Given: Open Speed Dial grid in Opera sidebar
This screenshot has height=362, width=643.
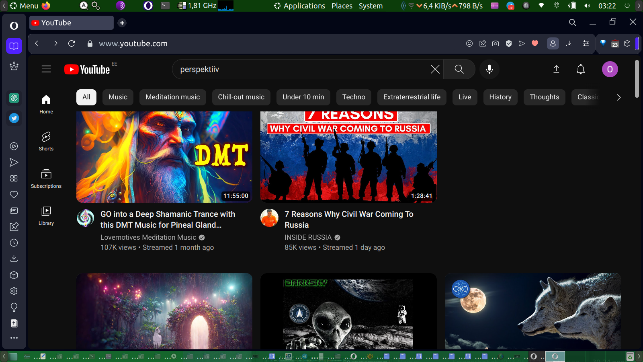Looking at the screenshot, I should pos(14,178).
